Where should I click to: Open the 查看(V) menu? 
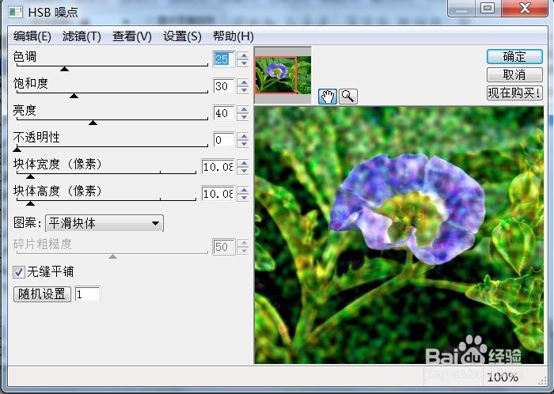132,36
